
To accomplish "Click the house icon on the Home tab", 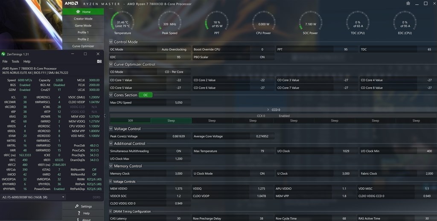I will pos(78,12).
